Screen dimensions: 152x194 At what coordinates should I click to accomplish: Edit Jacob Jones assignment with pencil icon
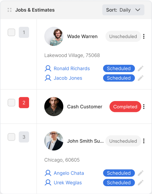point(140,78)
